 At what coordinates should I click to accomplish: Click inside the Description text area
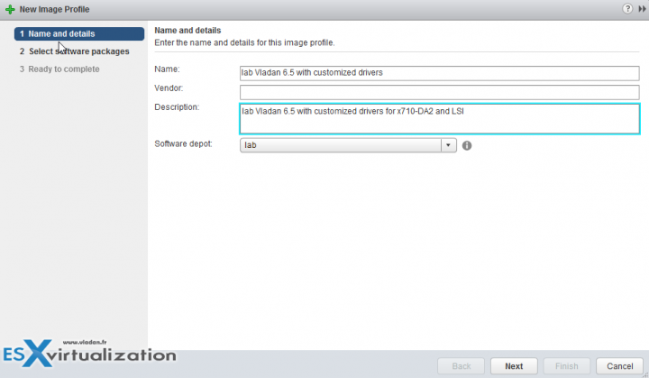(x=440, y=119)
